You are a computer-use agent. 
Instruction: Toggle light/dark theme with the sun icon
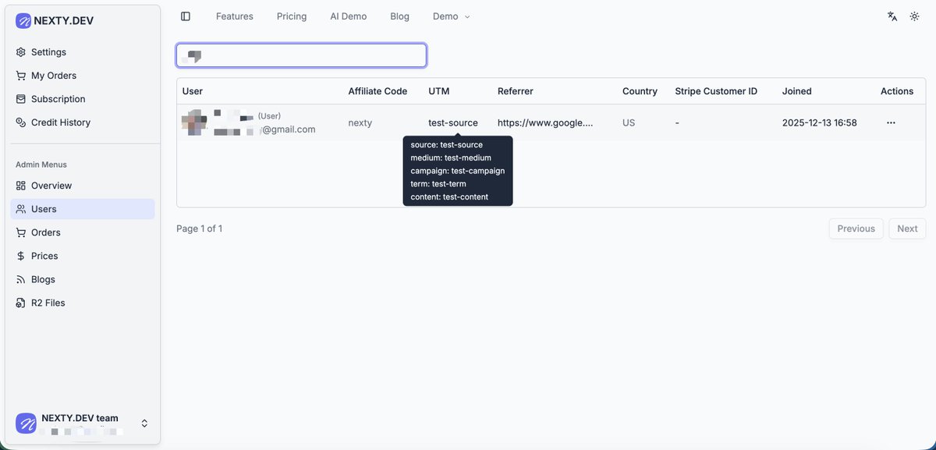(x=914, y=16)
